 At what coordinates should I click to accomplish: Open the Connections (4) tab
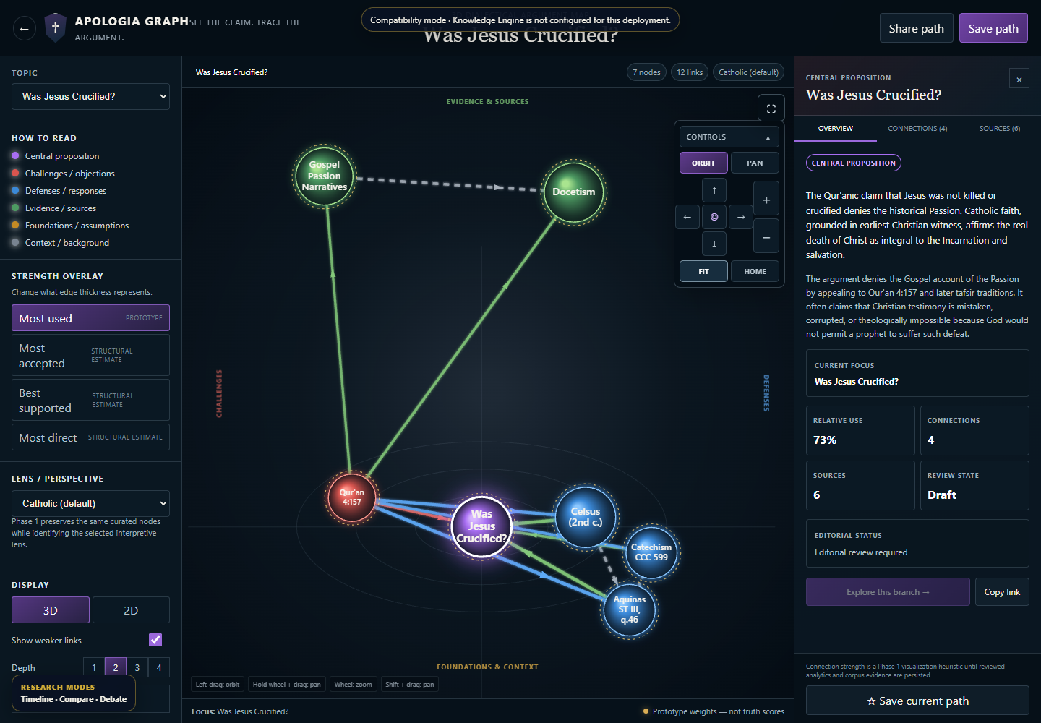(x=917, y=129)
